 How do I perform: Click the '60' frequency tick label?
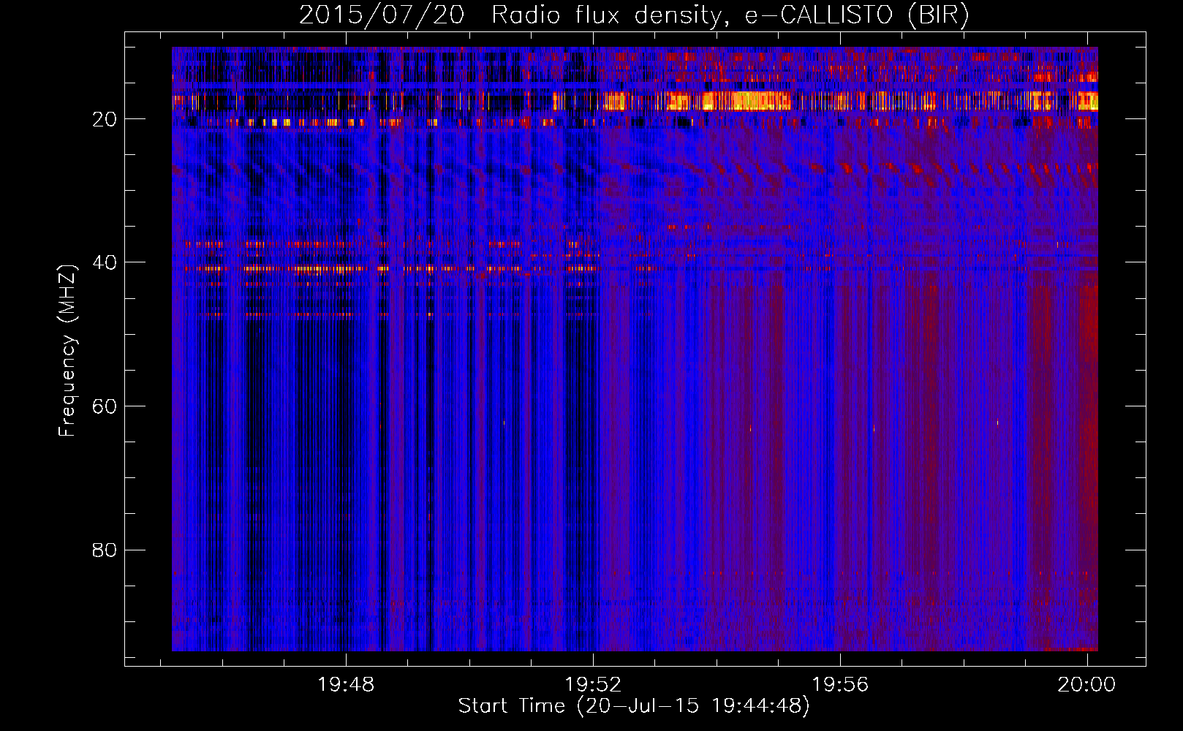point(105,406)
